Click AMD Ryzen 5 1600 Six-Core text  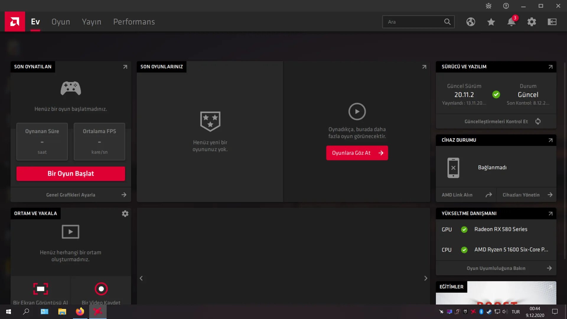click(x=511, y=250)
